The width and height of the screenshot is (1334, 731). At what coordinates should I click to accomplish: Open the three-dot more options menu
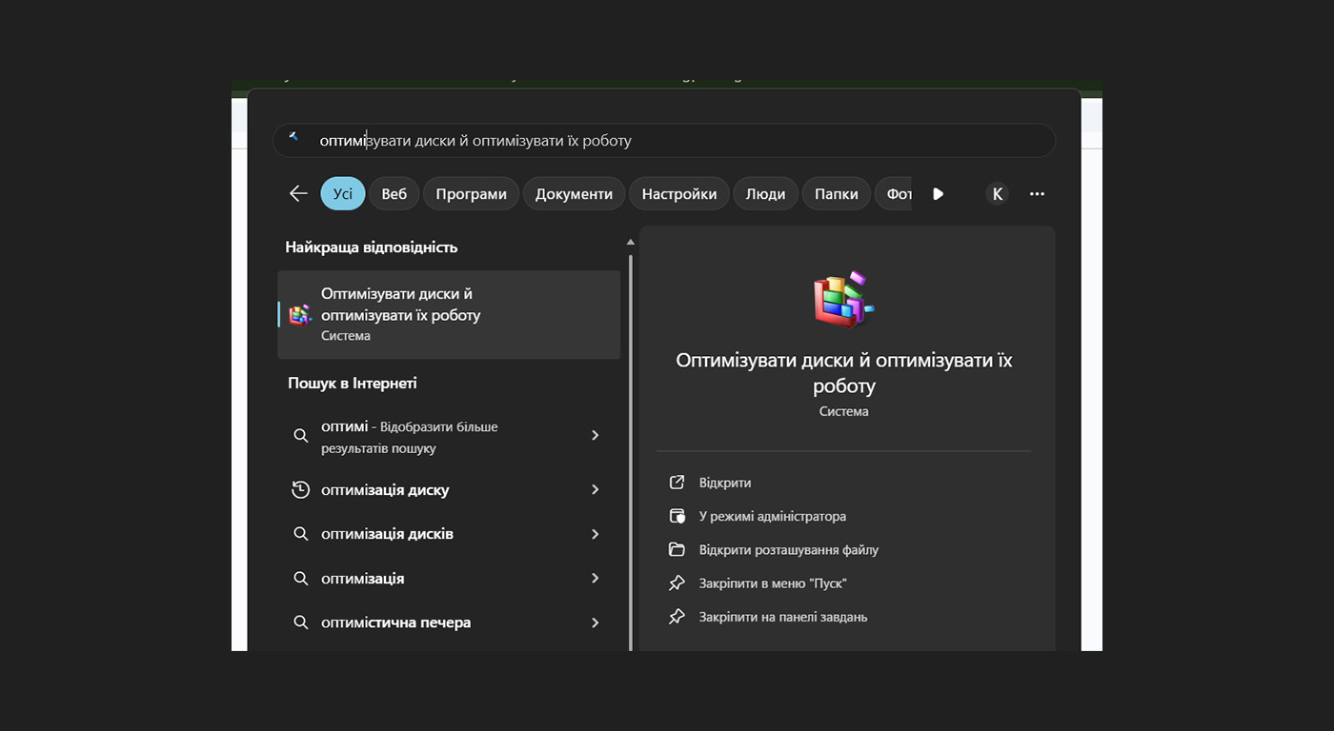click(1038, 194)
